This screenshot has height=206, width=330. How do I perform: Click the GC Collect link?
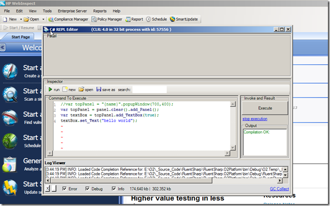(279, 189)
